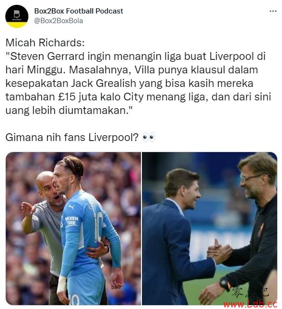The image size is (282, 309).
Task: Click the "Micah Richards:" opening line
Action: pos(45,43)
